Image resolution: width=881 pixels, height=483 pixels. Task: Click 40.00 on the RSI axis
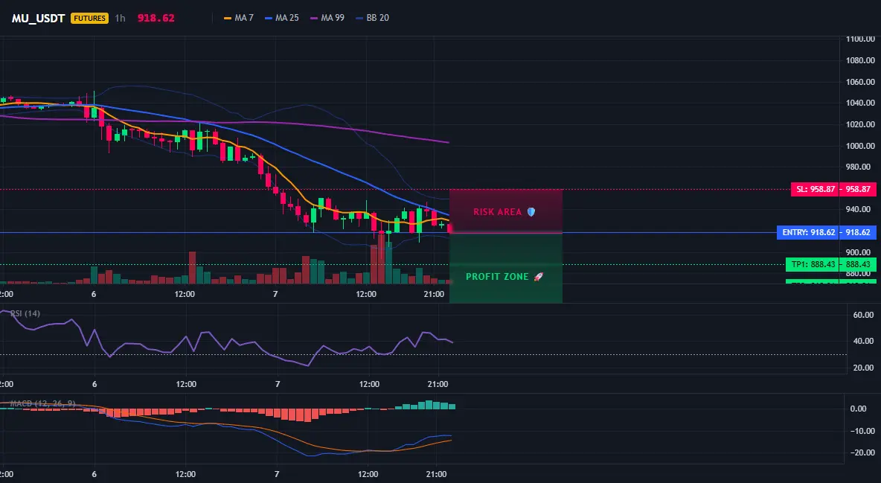pyautogui.click(x=864, y=341)
